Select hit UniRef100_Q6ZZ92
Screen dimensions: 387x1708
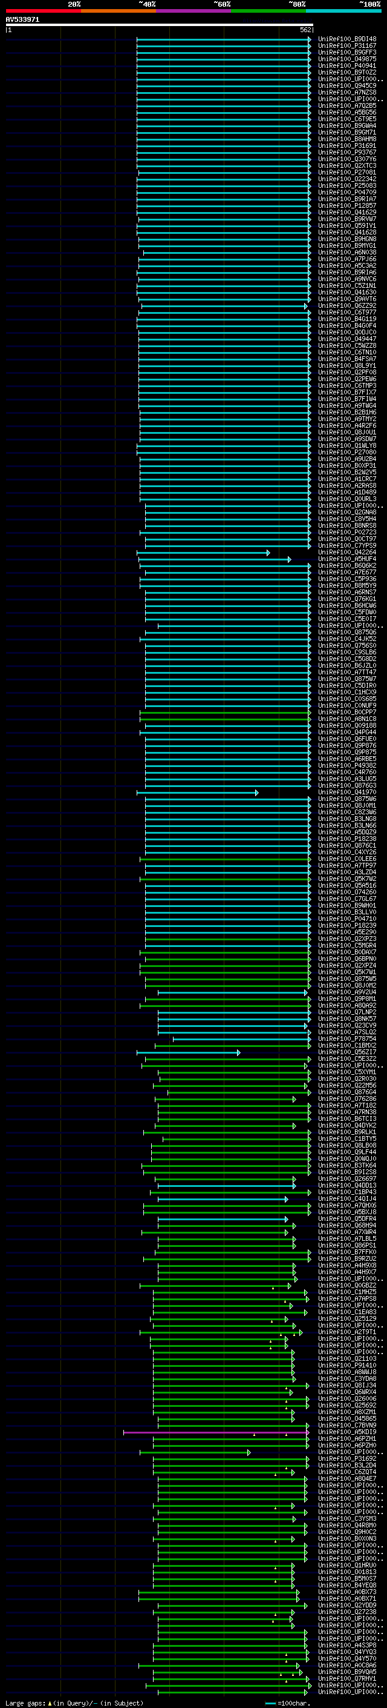pos(347,305)
